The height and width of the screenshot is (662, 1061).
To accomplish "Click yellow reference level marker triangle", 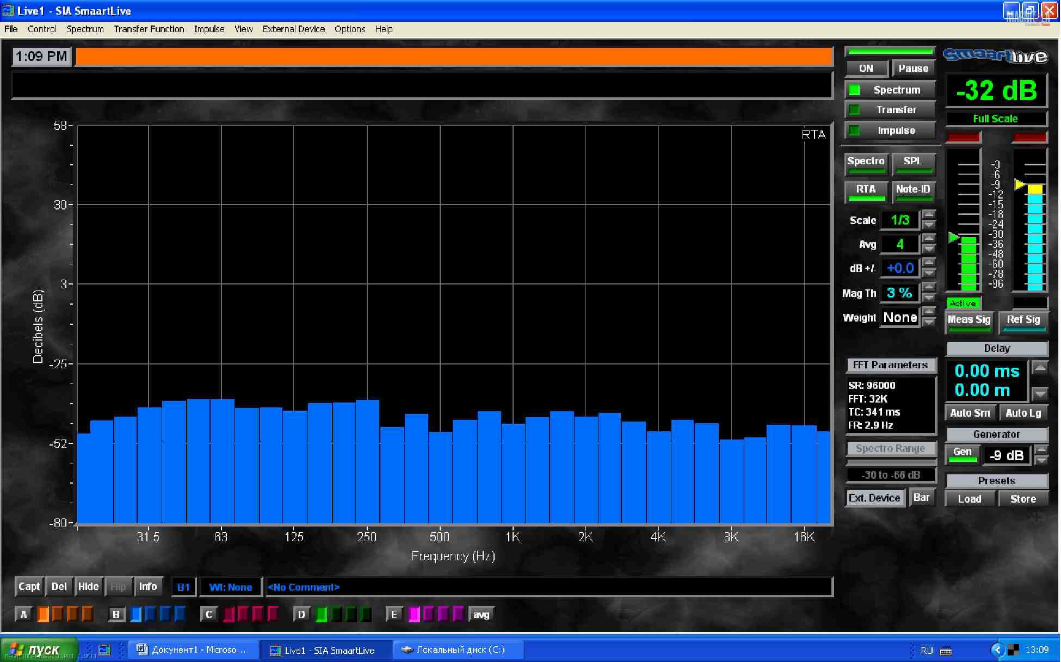I will pos(1020,184).
